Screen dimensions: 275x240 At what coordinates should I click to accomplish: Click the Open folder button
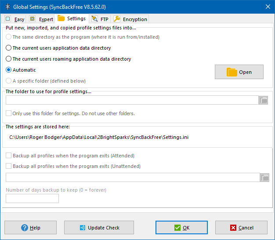[x=239, y=72]
